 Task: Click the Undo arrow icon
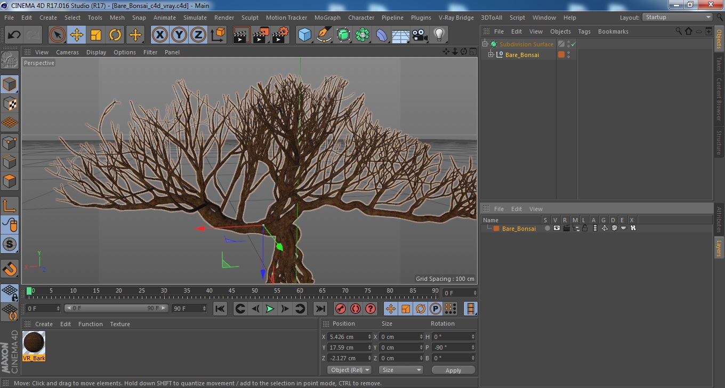14,35
